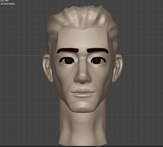Click the lower lip of the mouth
The width and height of the screenshot is (163, 147).
(x=83, y=95)
